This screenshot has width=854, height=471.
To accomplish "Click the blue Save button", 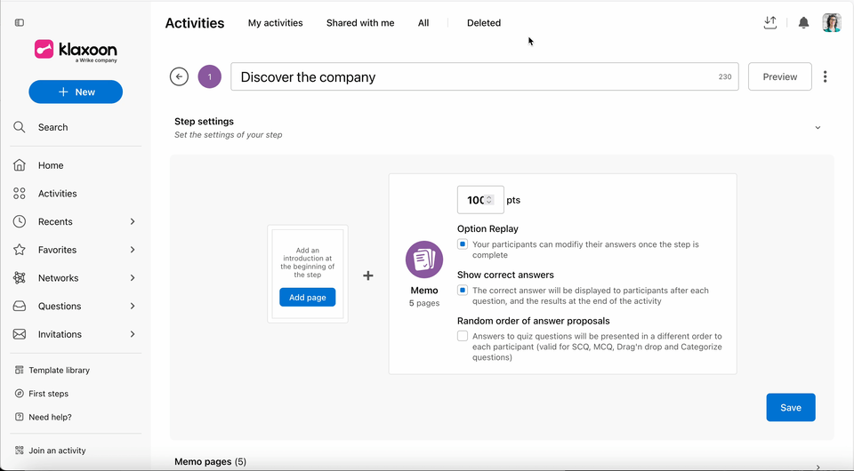I will coord(791,407).
